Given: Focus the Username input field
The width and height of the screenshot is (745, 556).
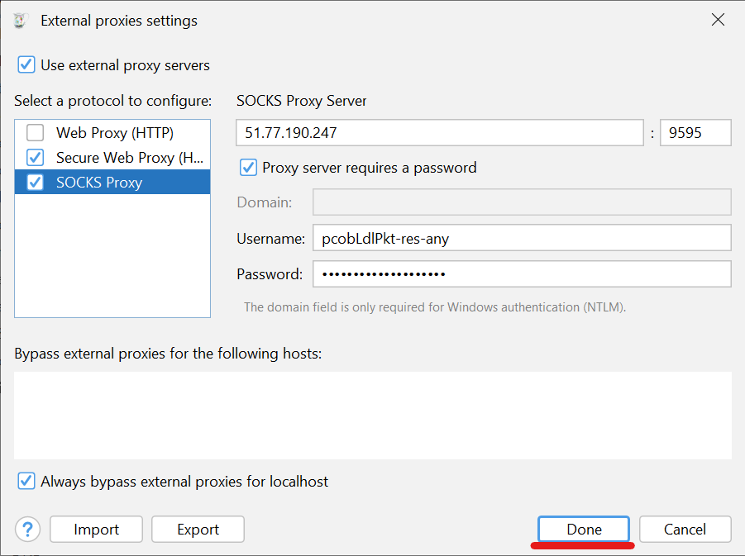Looking at the screenshot, I should click(x=521, y=238).
